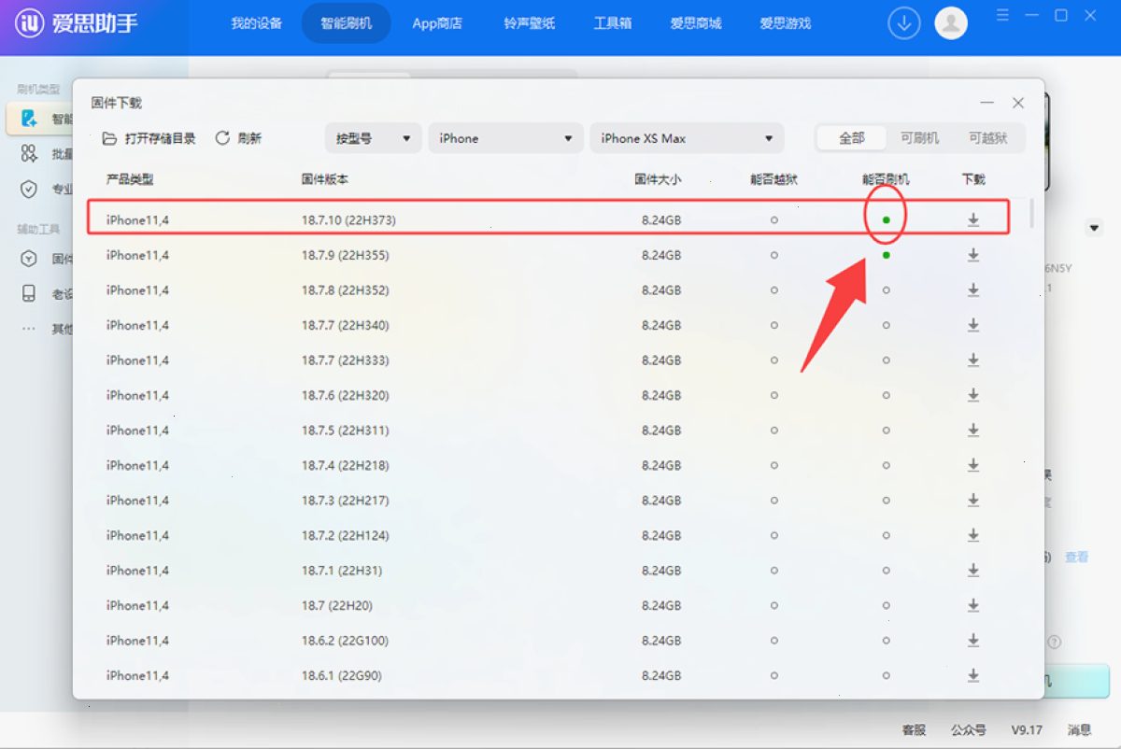
Task: Click the folder icon for 打开存储目录
Action: (109, 138)
